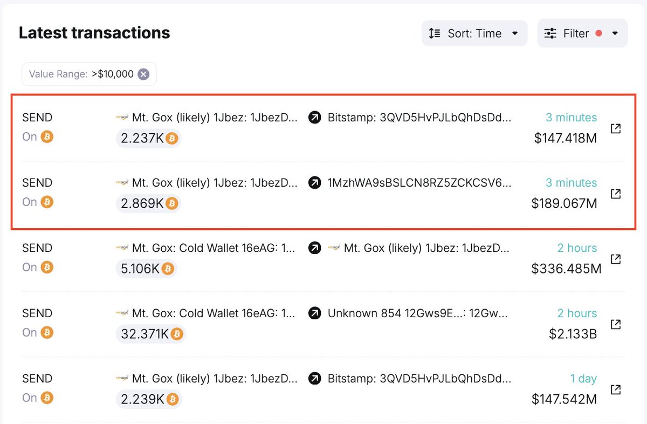Click the 2.237K BTC amount badge
The image size is (647, 424).
click(148, 139)
